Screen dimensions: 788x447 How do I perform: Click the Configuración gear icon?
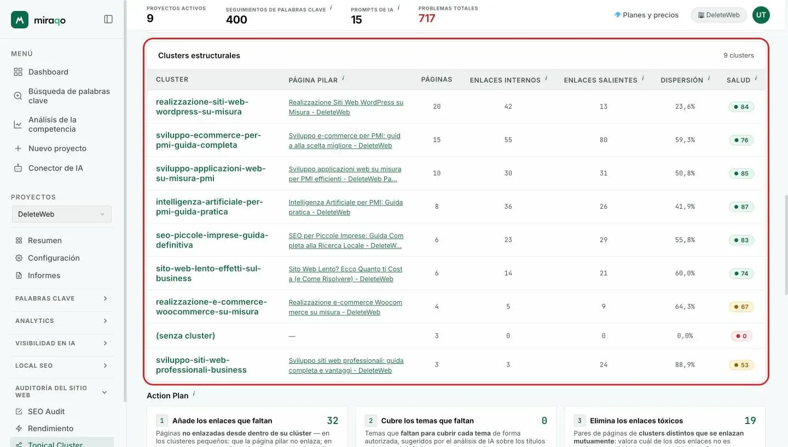tap(19, 258)
